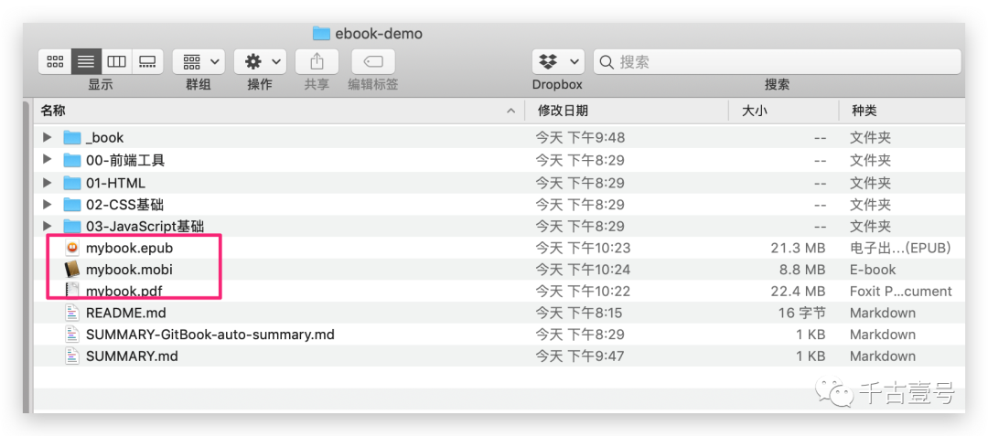This screenshot has height=436, width=988.
Task: Click the ebook-demo window title text
Action: [x=379, y=33]
